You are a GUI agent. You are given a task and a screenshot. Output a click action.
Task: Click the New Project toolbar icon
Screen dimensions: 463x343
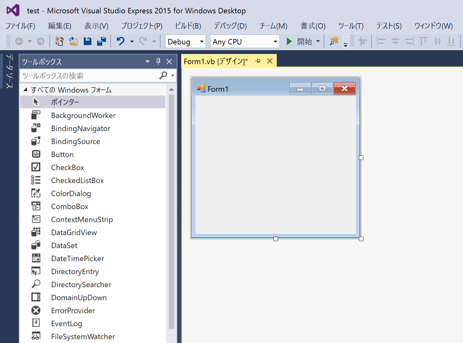[x=59, y=41]
